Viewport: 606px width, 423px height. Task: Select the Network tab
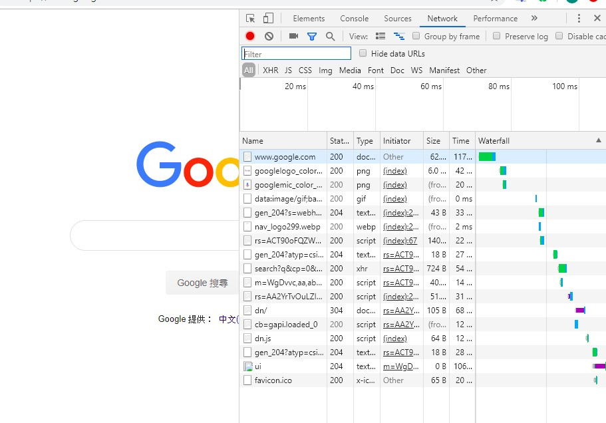[x=442, y=19]
